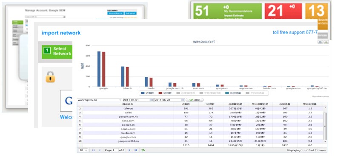Go to previous table page arrow
This screenshot has height=158, width=338.
click(x=99, y=150)
